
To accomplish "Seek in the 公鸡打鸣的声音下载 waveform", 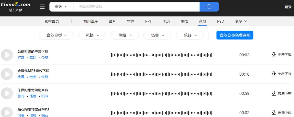I will pos(162,55).
